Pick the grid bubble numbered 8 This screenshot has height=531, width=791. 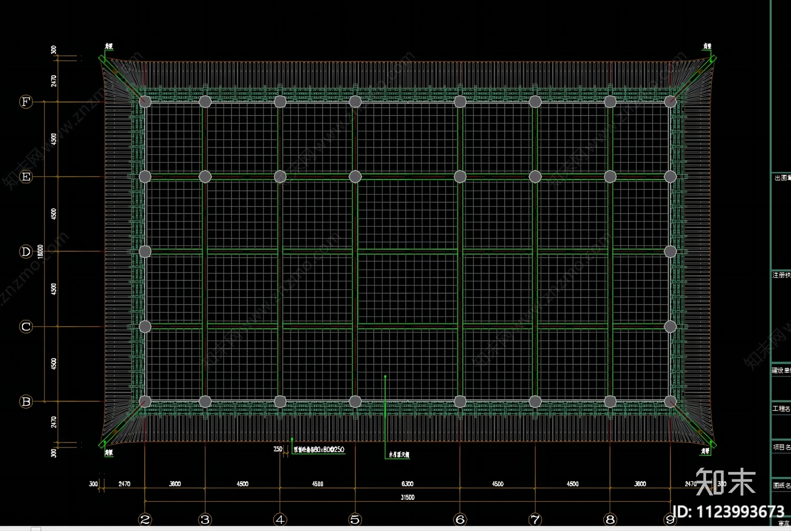point(611,520)
